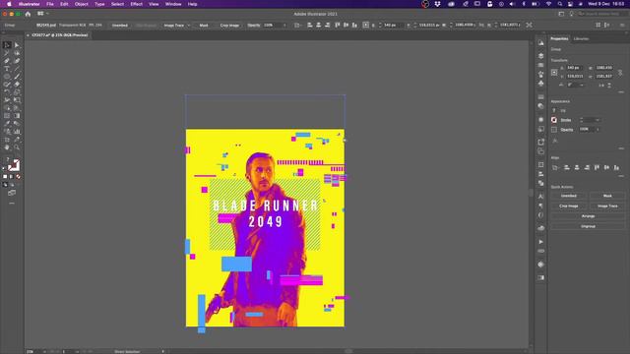Click the Crop Image button in control bar
630x354 pixels.
click(229, 26)
